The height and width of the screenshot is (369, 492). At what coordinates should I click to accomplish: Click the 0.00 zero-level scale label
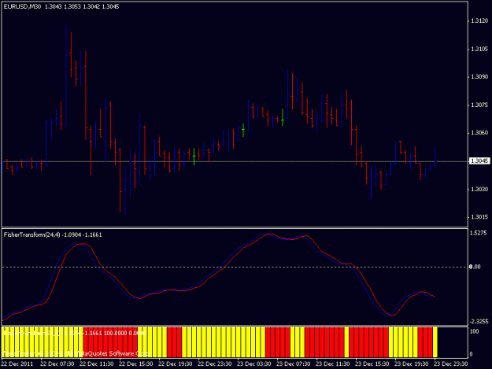click(475, 267)
